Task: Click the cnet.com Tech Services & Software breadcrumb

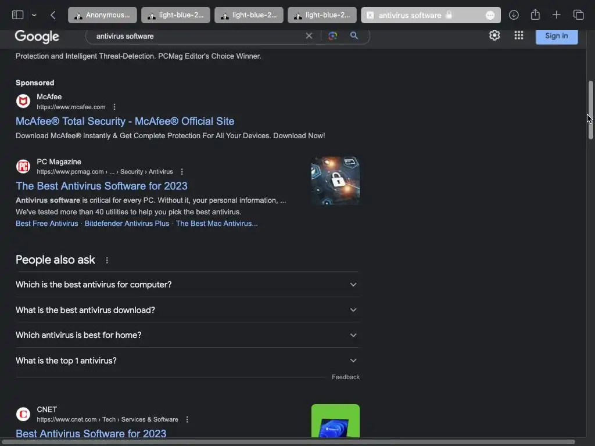Action: (107, 419)
